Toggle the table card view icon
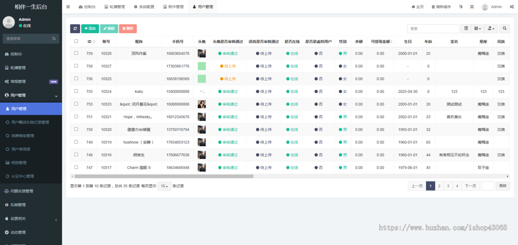The image size is (518, 245). point(466,28)
